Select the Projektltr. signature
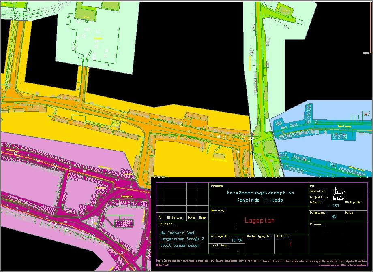373x272 pixels. (339, 198)
